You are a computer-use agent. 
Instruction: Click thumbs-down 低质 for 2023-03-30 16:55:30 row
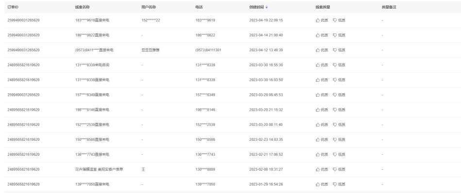[x=339, y=65]
